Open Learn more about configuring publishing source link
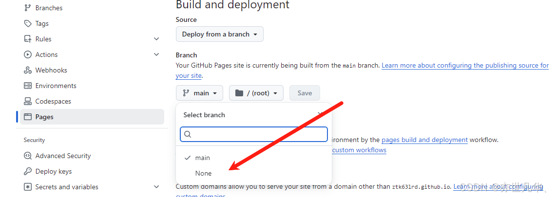The image size is (555, 197). tap(465, 66)
